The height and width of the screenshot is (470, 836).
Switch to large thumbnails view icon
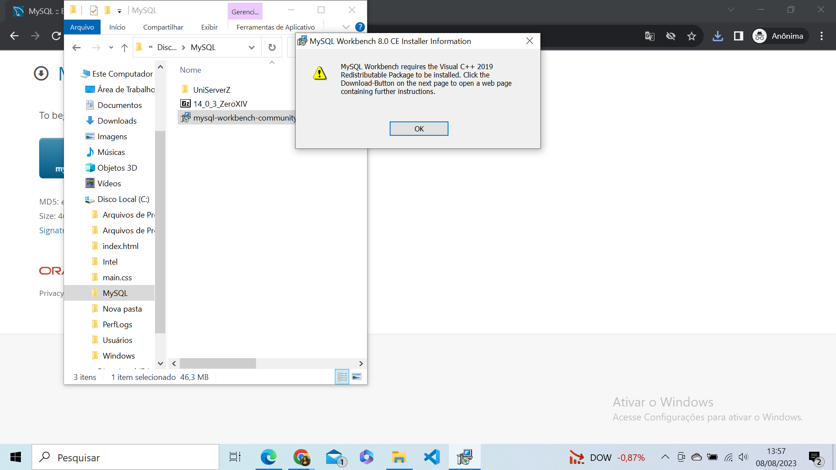click(x=357, y=377)
